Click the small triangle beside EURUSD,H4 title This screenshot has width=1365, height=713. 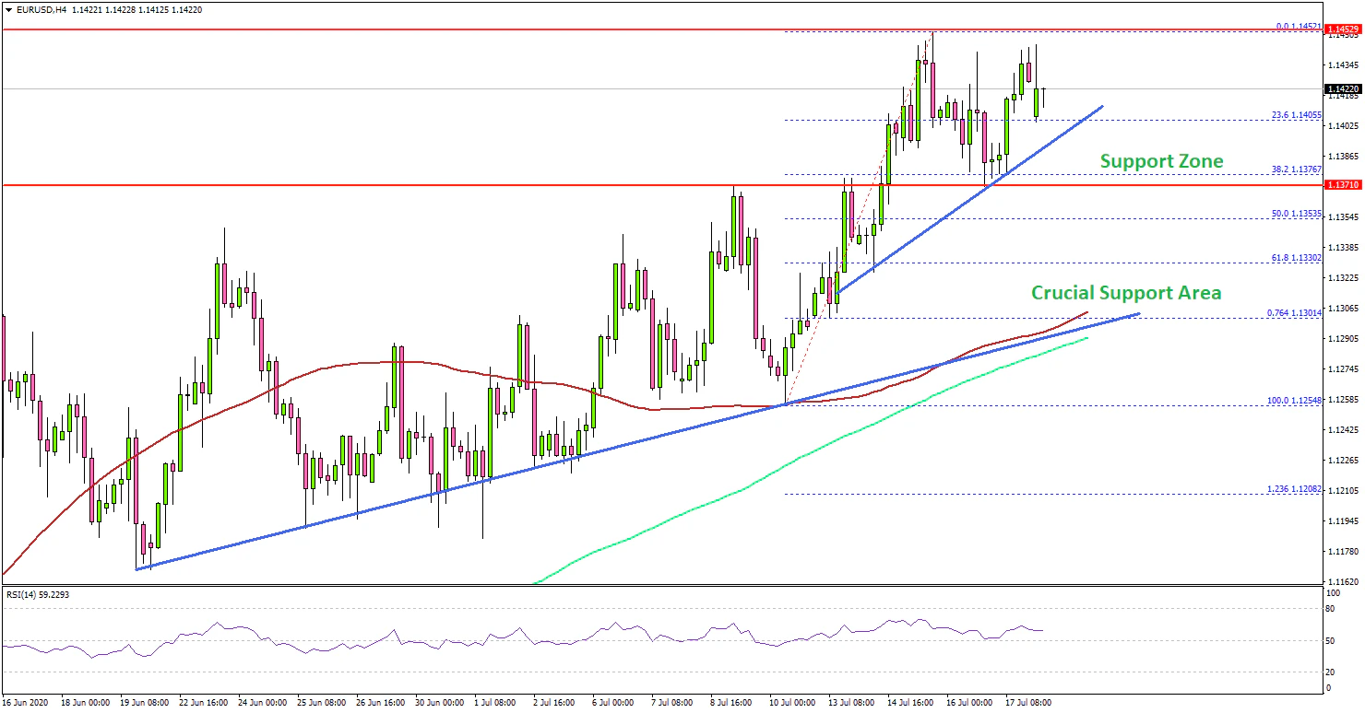tap(7, 9)
